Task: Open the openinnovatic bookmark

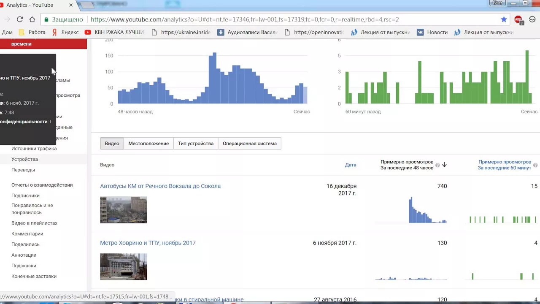Action: (314, 32)
